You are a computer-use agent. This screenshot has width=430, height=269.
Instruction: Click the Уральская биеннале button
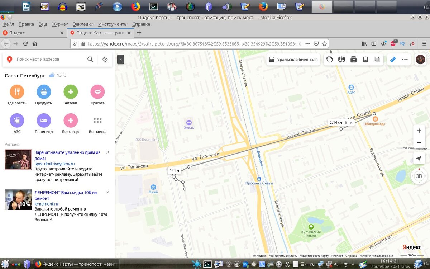293,60
